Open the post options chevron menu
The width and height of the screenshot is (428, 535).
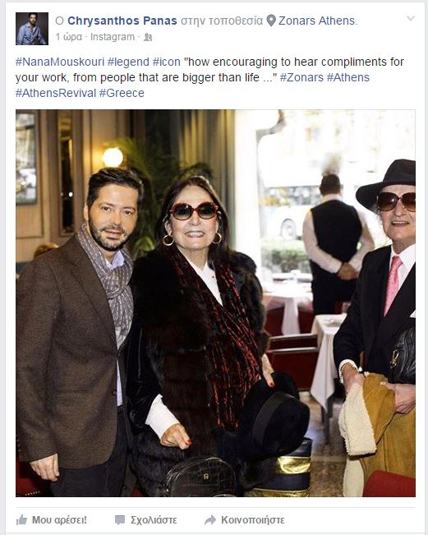click(x=411, y=18)
